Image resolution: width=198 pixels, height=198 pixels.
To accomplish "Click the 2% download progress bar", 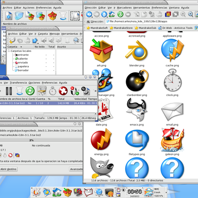I will coord(41,140).
